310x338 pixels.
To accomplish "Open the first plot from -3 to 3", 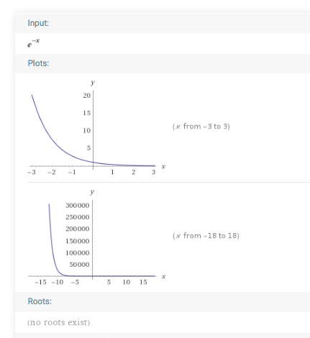I will 96,127.
